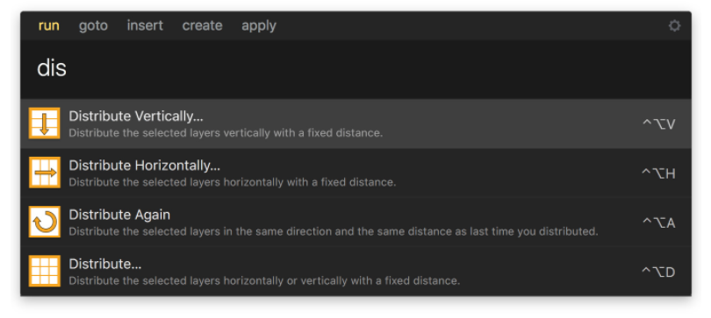Switch to the run tab
Image resolution: width=711 pixels, height=318 pixels.
48,25
